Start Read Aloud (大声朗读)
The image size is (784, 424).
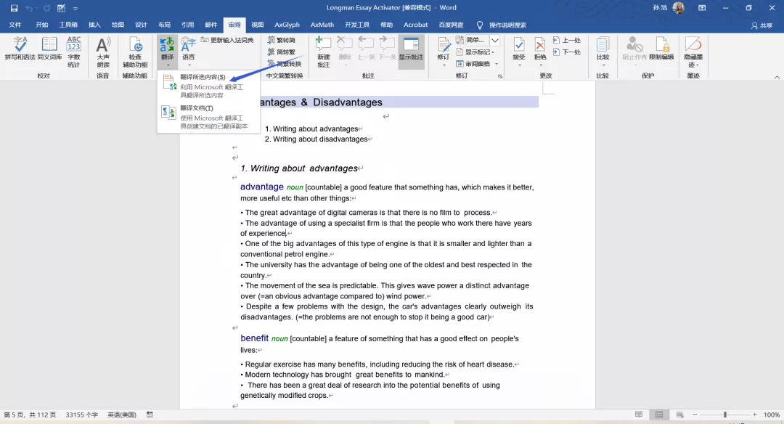point(103,49)
